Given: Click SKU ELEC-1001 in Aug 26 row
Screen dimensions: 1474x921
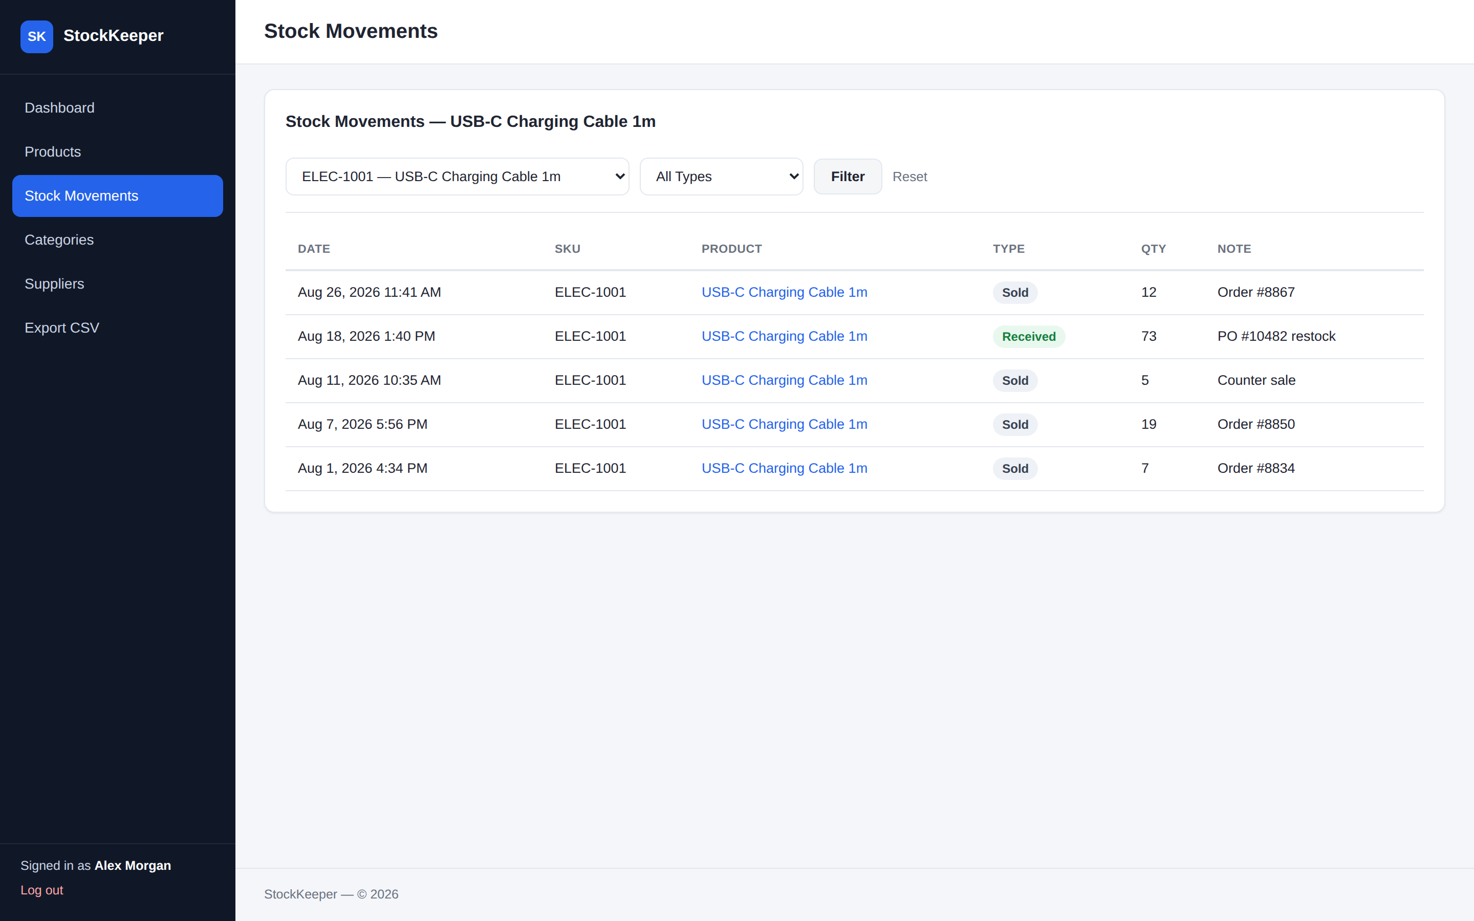Looking at the screenshot, I should (x=590, y=292).
